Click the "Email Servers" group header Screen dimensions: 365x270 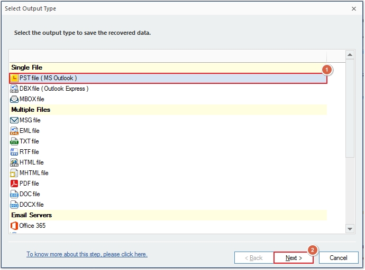point(168,215)
